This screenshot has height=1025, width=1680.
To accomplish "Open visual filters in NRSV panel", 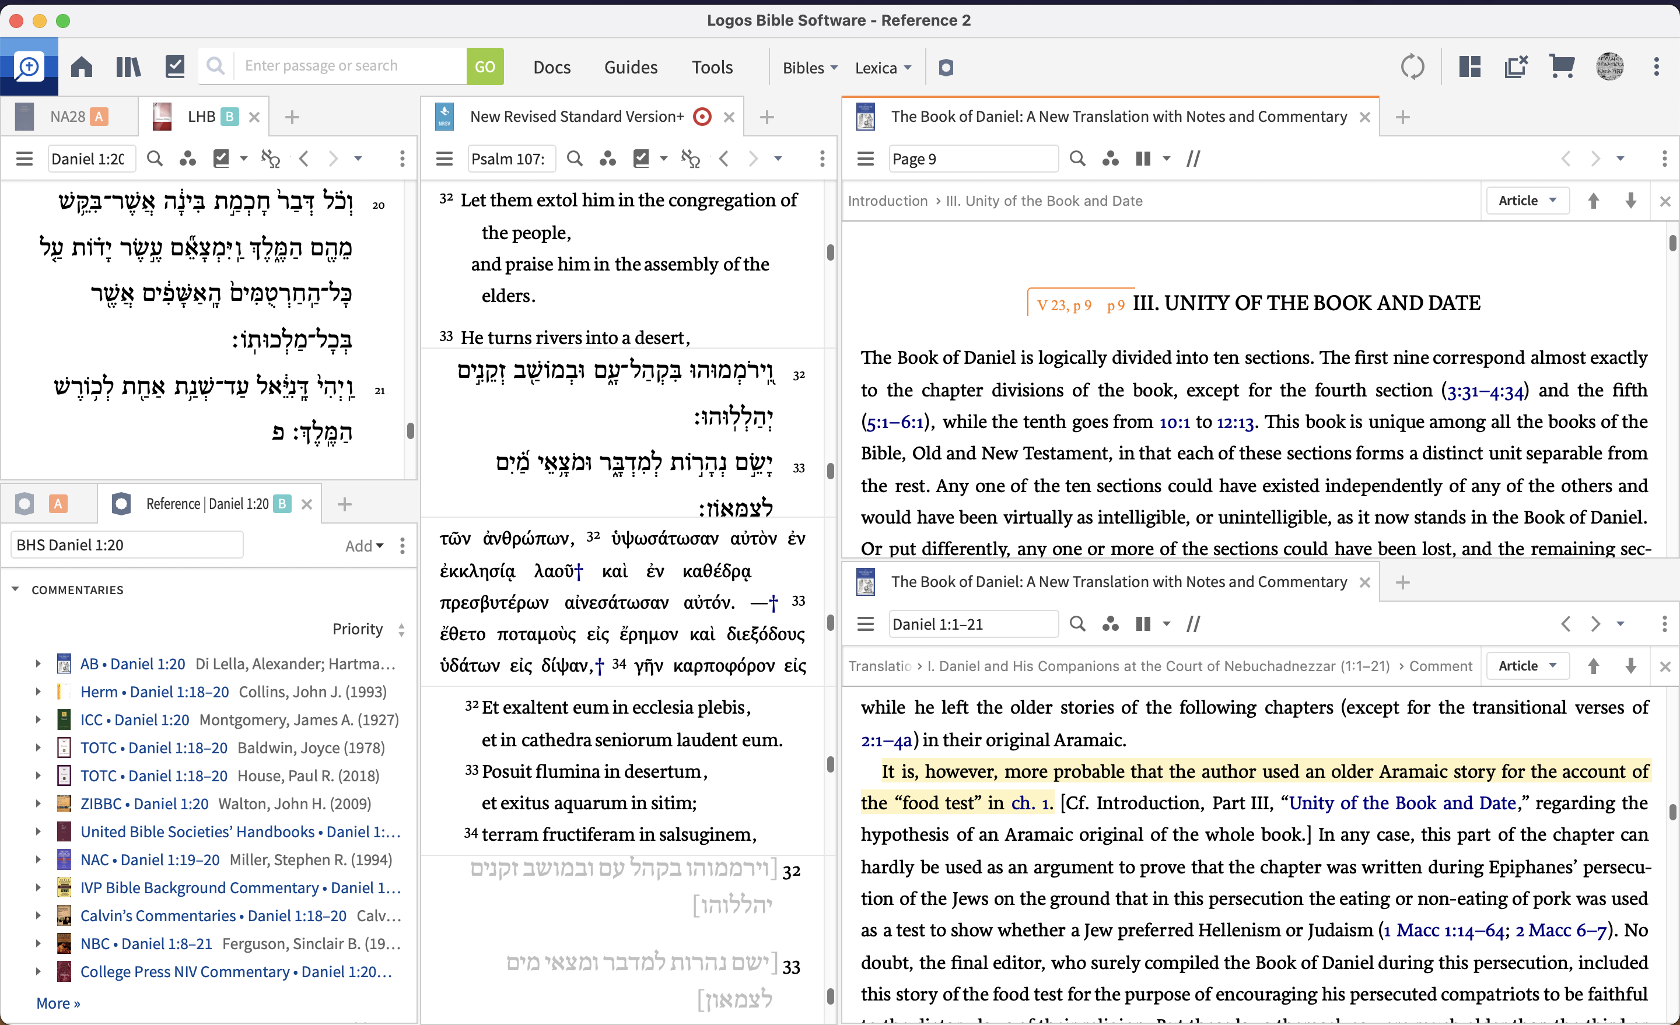I will click(x=607, y=159).
